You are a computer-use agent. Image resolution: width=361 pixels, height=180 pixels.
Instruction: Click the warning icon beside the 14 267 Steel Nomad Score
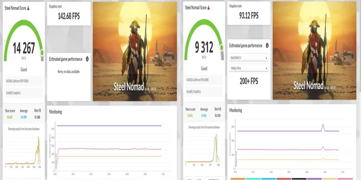tap(28, 8)
